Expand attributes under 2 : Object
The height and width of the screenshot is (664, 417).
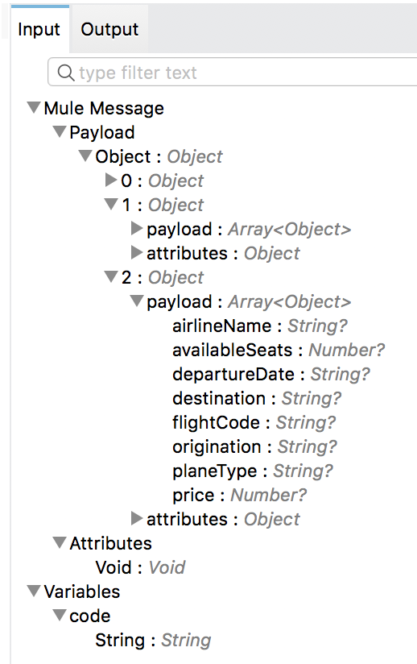(137, 518)
